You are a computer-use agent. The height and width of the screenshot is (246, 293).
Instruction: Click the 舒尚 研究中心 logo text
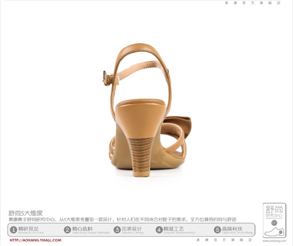(x=274, y=211)
